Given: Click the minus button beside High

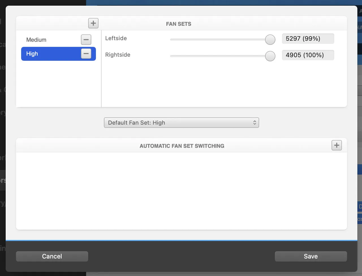Looking at the screenshot, I should 86,54.
